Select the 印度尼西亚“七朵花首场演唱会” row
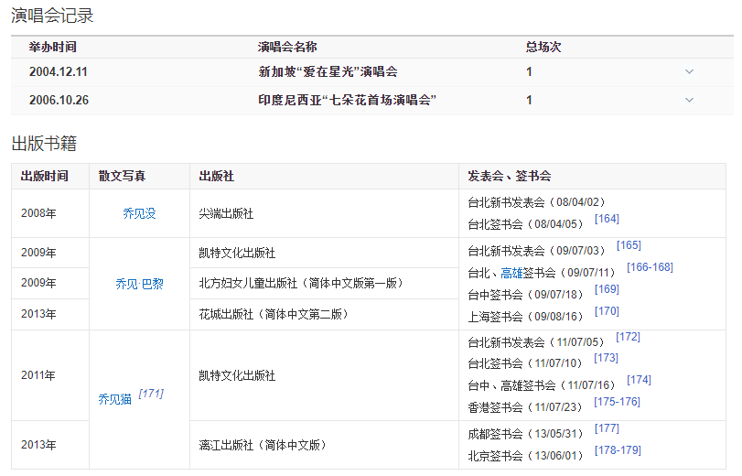 (x=347, y=100)
